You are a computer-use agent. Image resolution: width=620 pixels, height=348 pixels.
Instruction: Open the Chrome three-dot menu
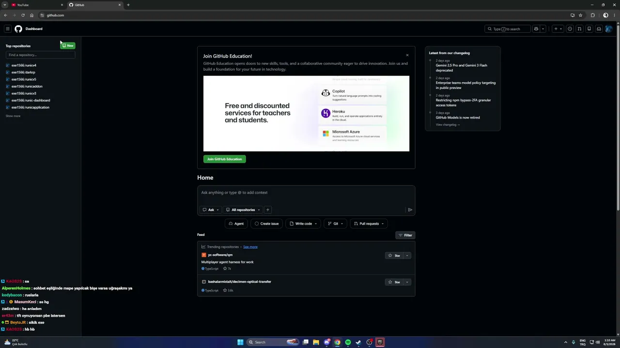point(614,15)
